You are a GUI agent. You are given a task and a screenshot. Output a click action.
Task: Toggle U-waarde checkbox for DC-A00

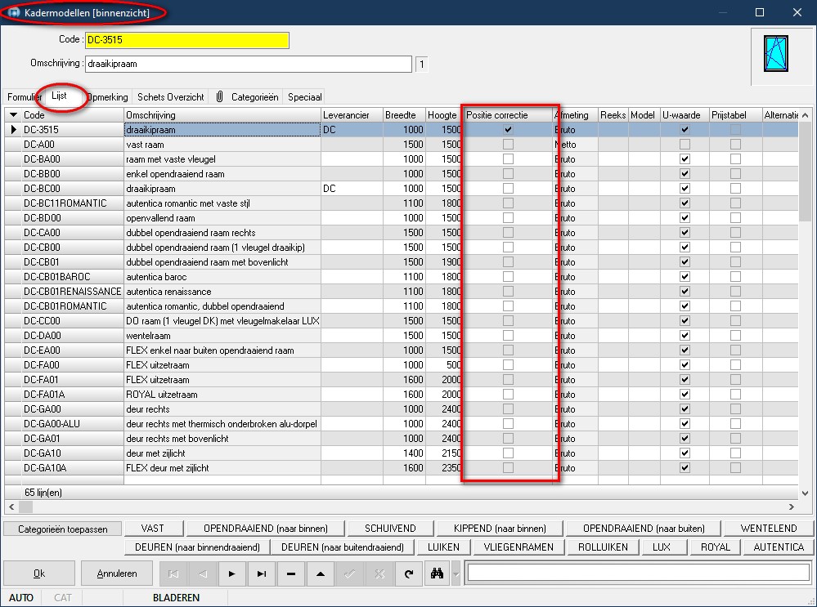(685, 145)
